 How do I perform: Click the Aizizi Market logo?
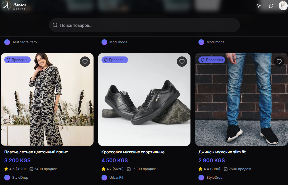(14, 6)
